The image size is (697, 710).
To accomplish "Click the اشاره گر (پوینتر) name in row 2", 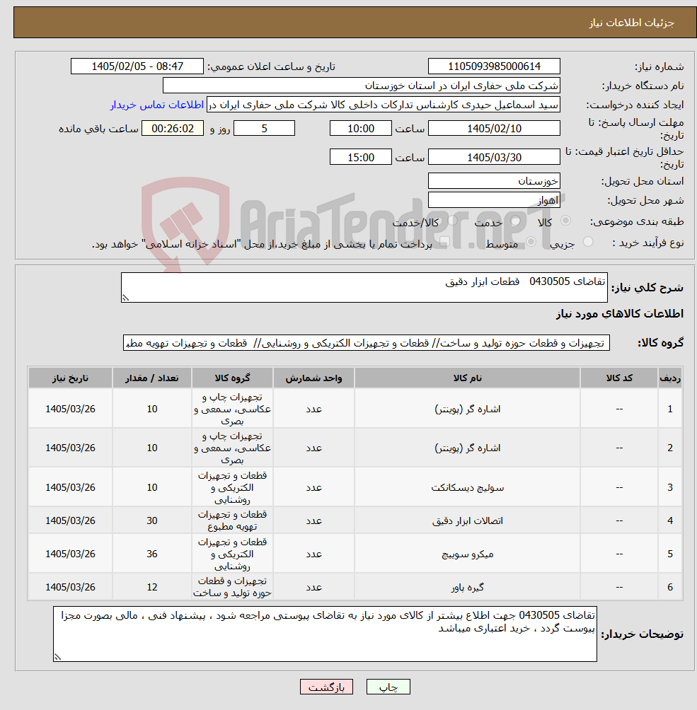I will [467, 448].
